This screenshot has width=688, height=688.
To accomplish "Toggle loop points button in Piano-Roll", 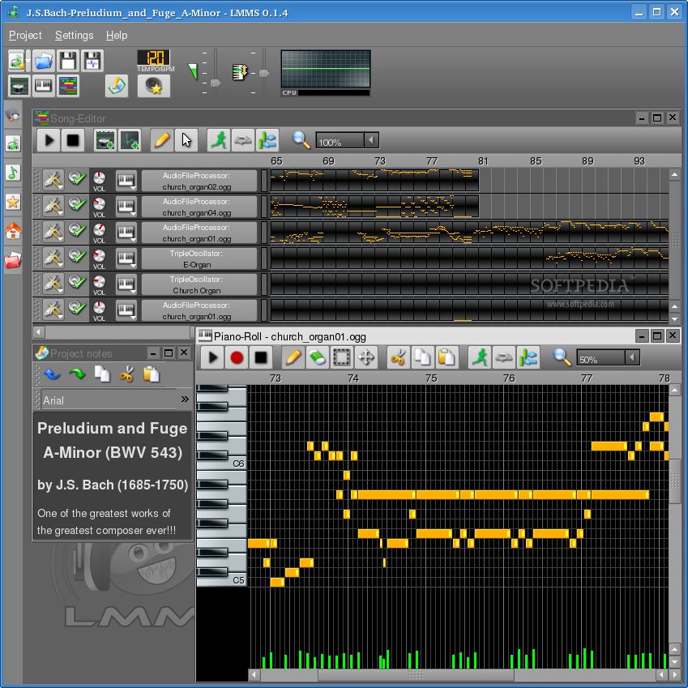I will 504,357.
